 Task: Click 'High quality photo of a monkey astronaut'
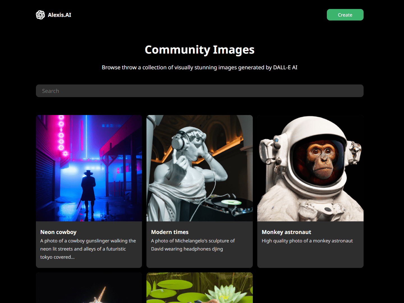click(x=307, y=241)
